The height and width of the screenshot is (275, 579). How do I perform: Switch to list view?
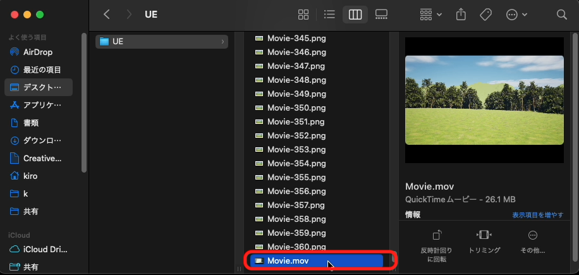(x=329, y=15)
